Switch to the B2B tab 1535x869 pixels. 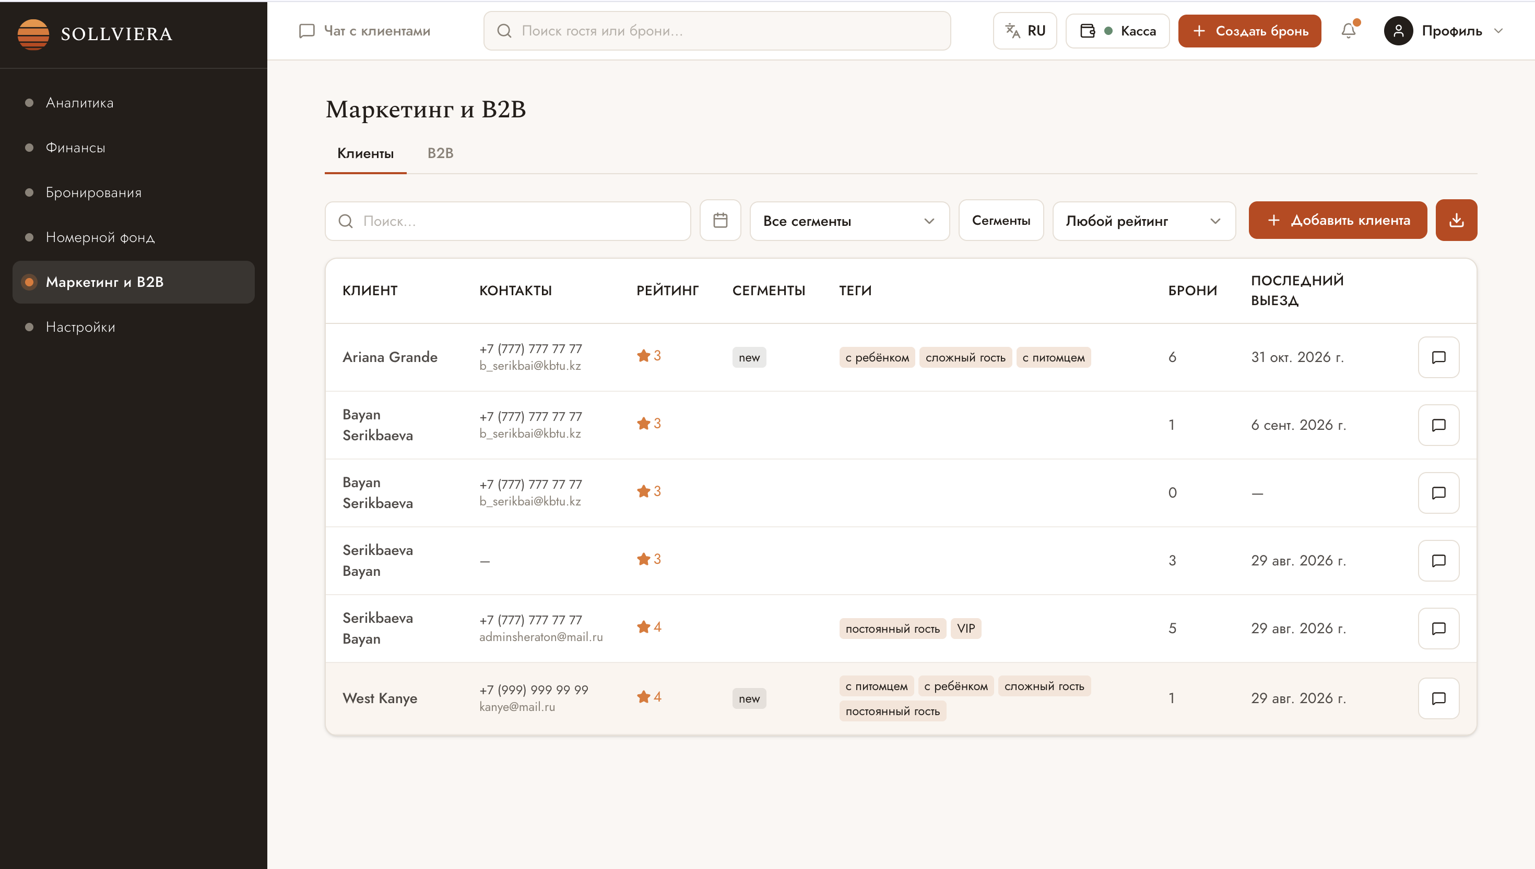[x=440, y=153]
